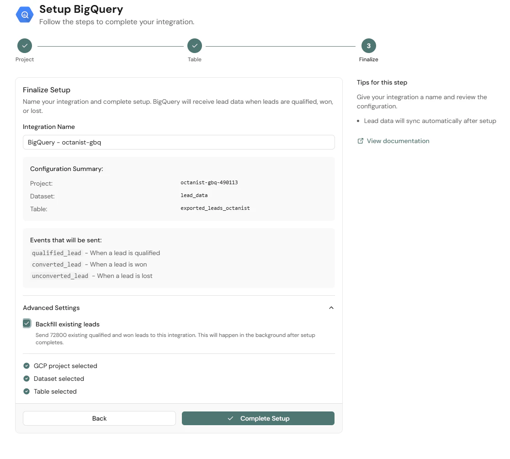Image resolution: width=510 pixels, height=459 pixels.
Task: Click the green check next to Table selected
Action: click(27, 391)
